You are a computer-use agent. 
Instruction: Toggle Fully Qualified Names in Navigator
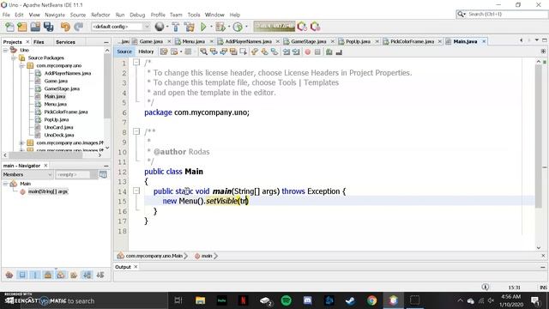(74, 275)
